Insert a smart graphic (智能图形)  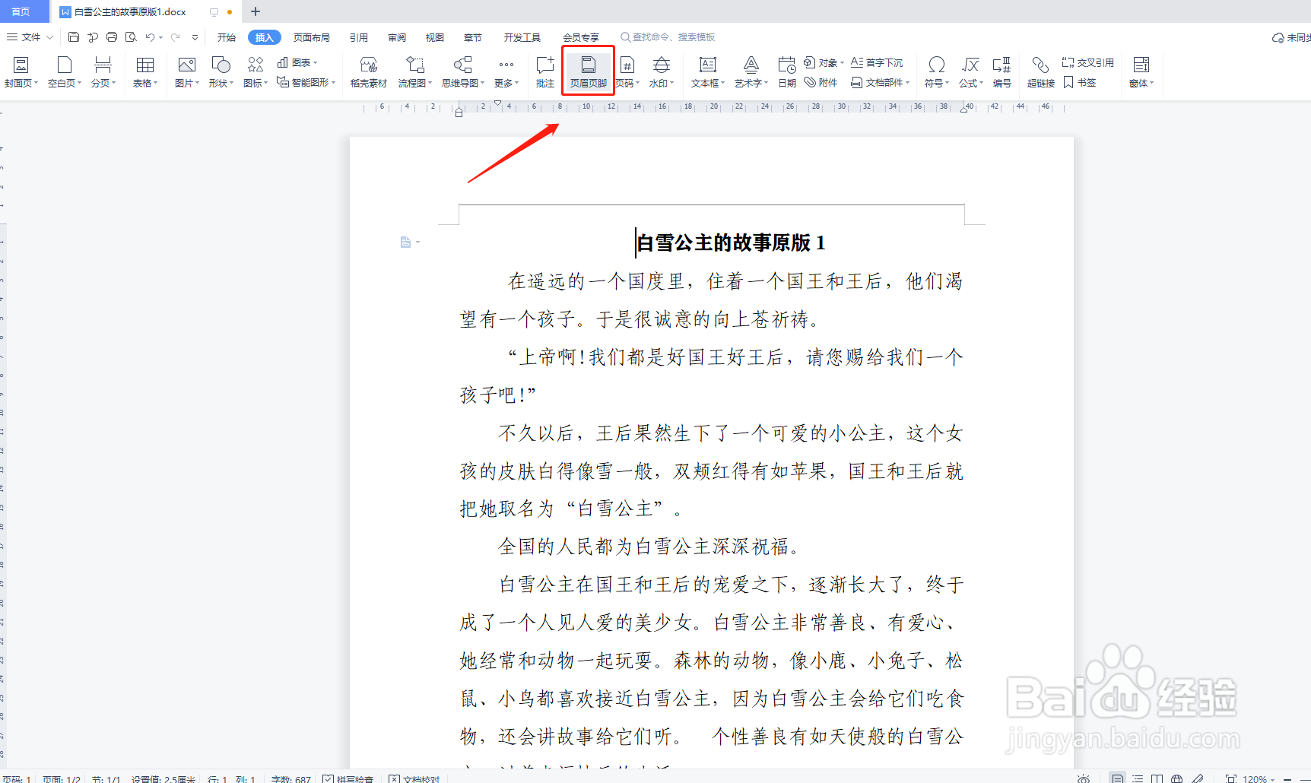tap(306, 82)
